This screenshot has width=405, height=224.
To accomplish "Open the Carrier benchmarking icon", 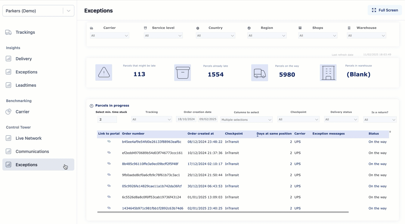I will 8,111.
